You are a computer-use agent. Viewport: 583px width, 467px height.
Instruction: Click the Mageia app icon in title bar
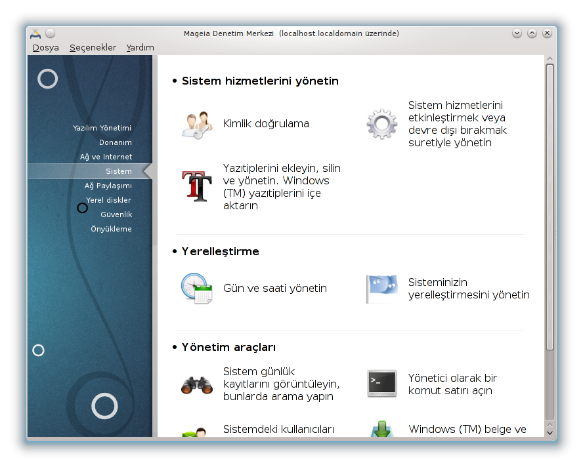(35, 33)
